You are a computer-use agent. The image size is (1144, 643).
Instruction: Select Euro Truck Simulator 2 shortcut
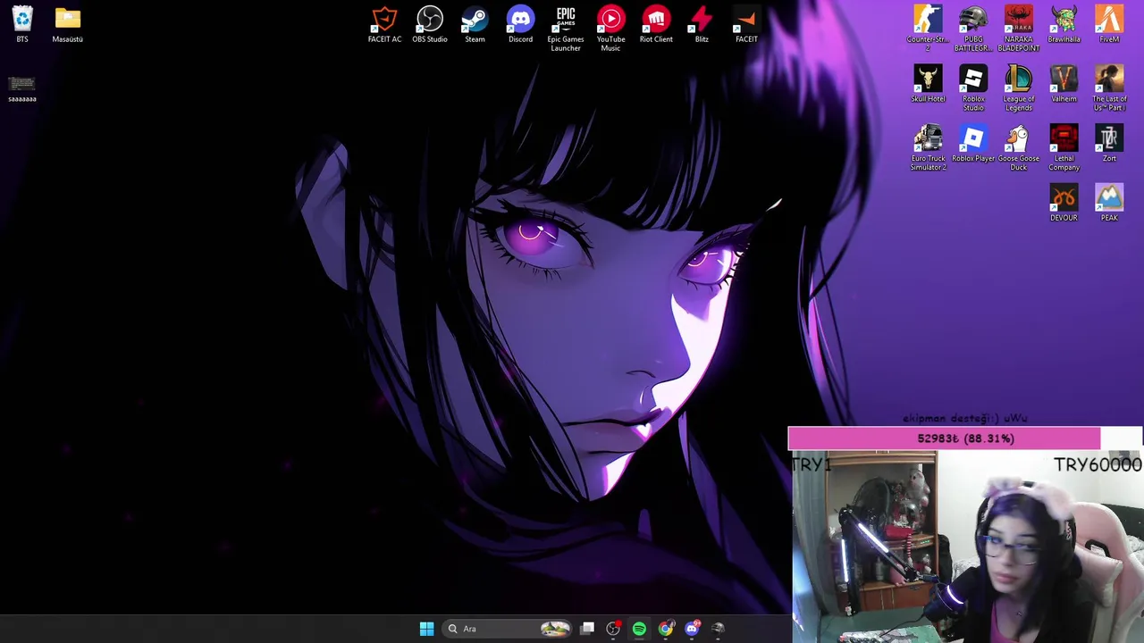(x=928, y=148)
